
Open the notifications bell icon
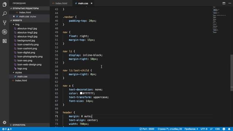tap(229, 129)
